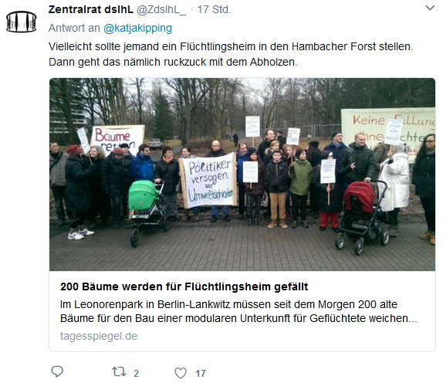This screenshot has width=443, height=383.
Task: Open the Zentralrat dslhL display name
Action: [x=90, y=9]
